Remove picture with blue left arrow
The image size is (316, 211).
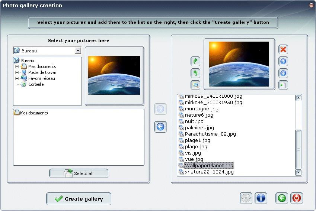coord(160,127)
